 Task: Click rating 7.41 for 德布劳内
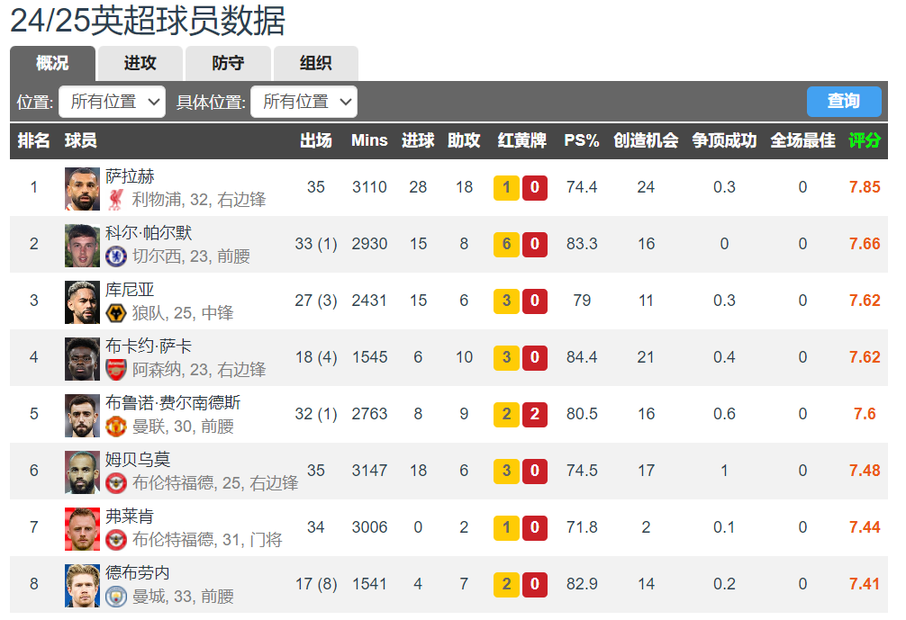pyautogui.click(x=865, y=584)
